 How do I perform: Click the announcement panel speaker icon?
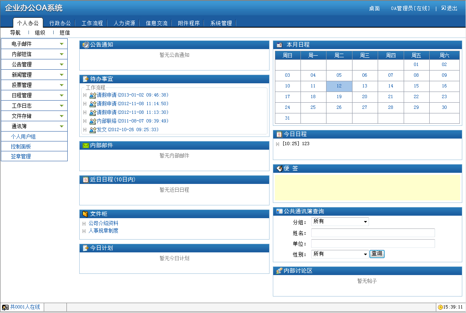click(85, 45)
